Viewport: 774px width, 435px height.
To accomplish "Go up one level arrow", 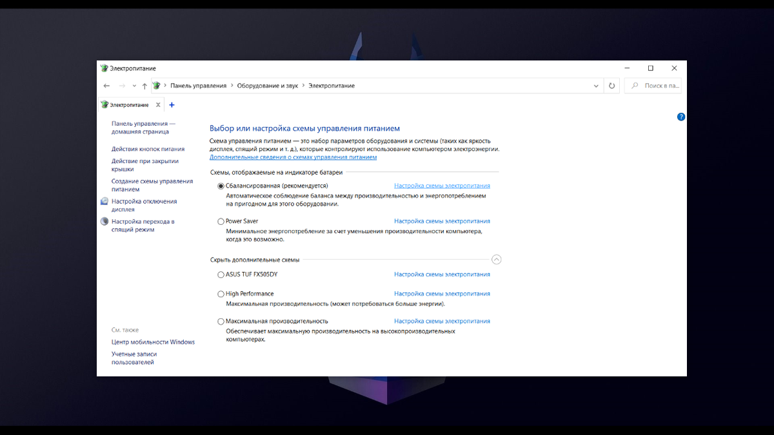I will click(x=144, y=86).
